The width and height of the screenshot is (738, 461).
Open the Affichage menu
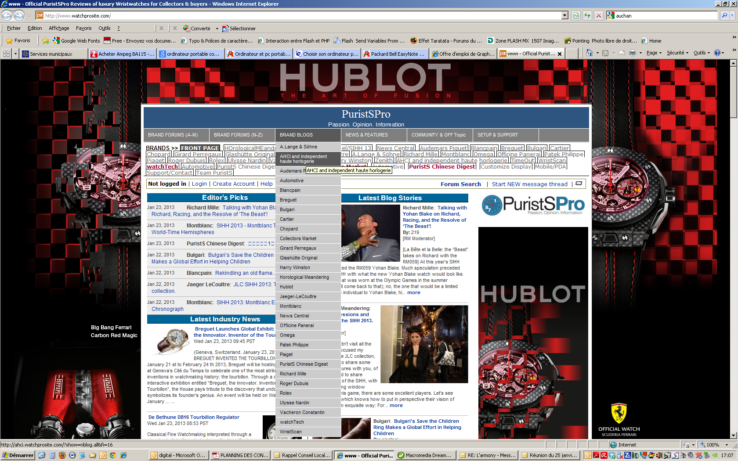click(59, 28)
